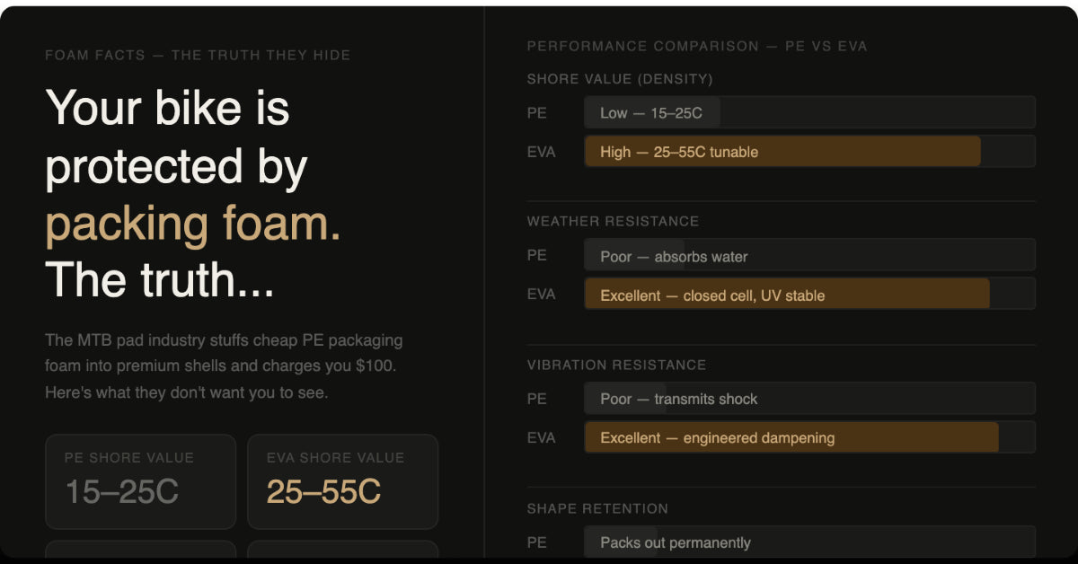Click the EVA label beside Weather Resistance bar
1078x564 pixels.
542,295
